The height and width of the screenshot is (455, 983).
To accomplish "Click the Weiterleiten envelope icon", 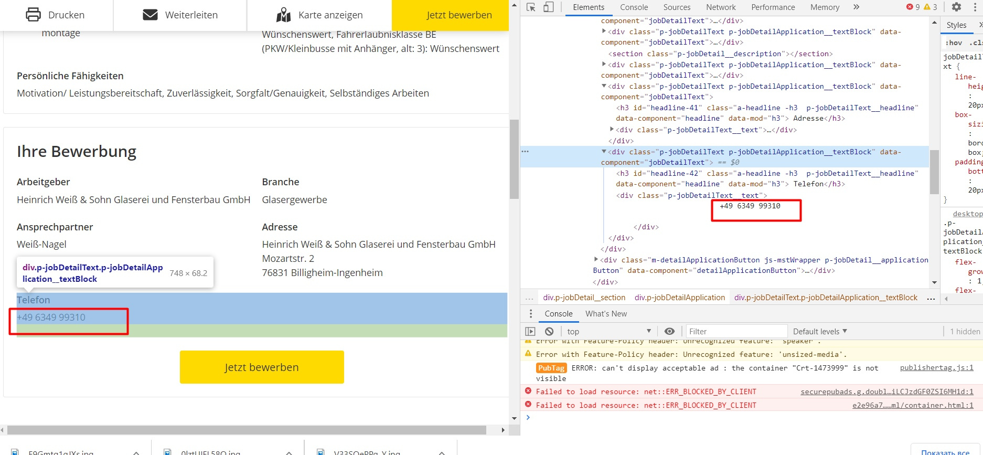I will coord(151,15).
